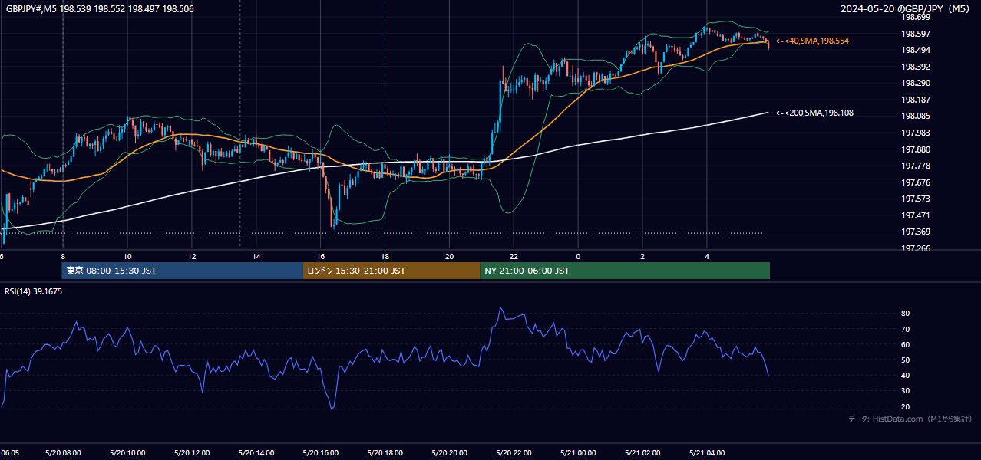Click the 06:05 time label
This screenshot has height=460, width=981.
[10, 453]
